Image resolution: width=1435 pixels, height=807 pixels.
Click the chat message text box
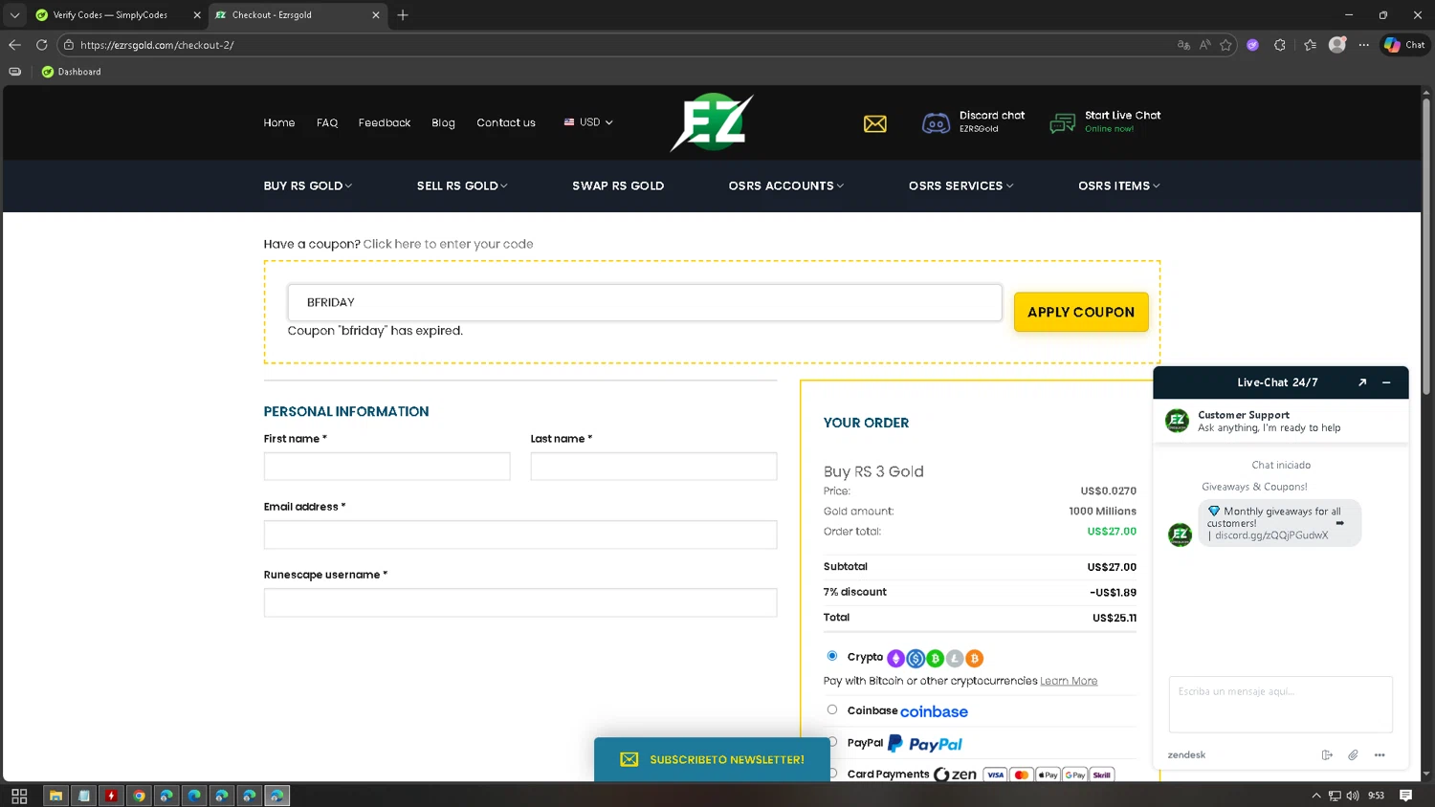click(x=1281, y=705)
